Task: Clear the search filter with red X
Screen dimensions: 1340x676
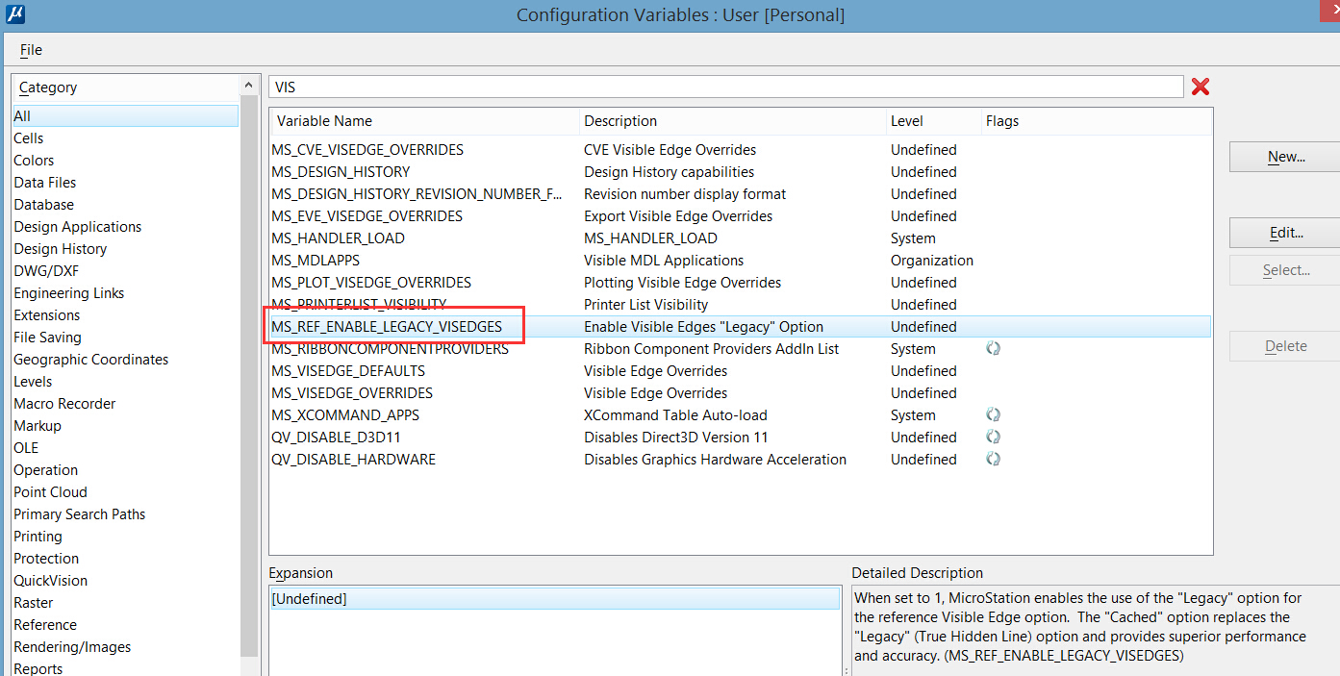Action: (x=1201, y=87)
